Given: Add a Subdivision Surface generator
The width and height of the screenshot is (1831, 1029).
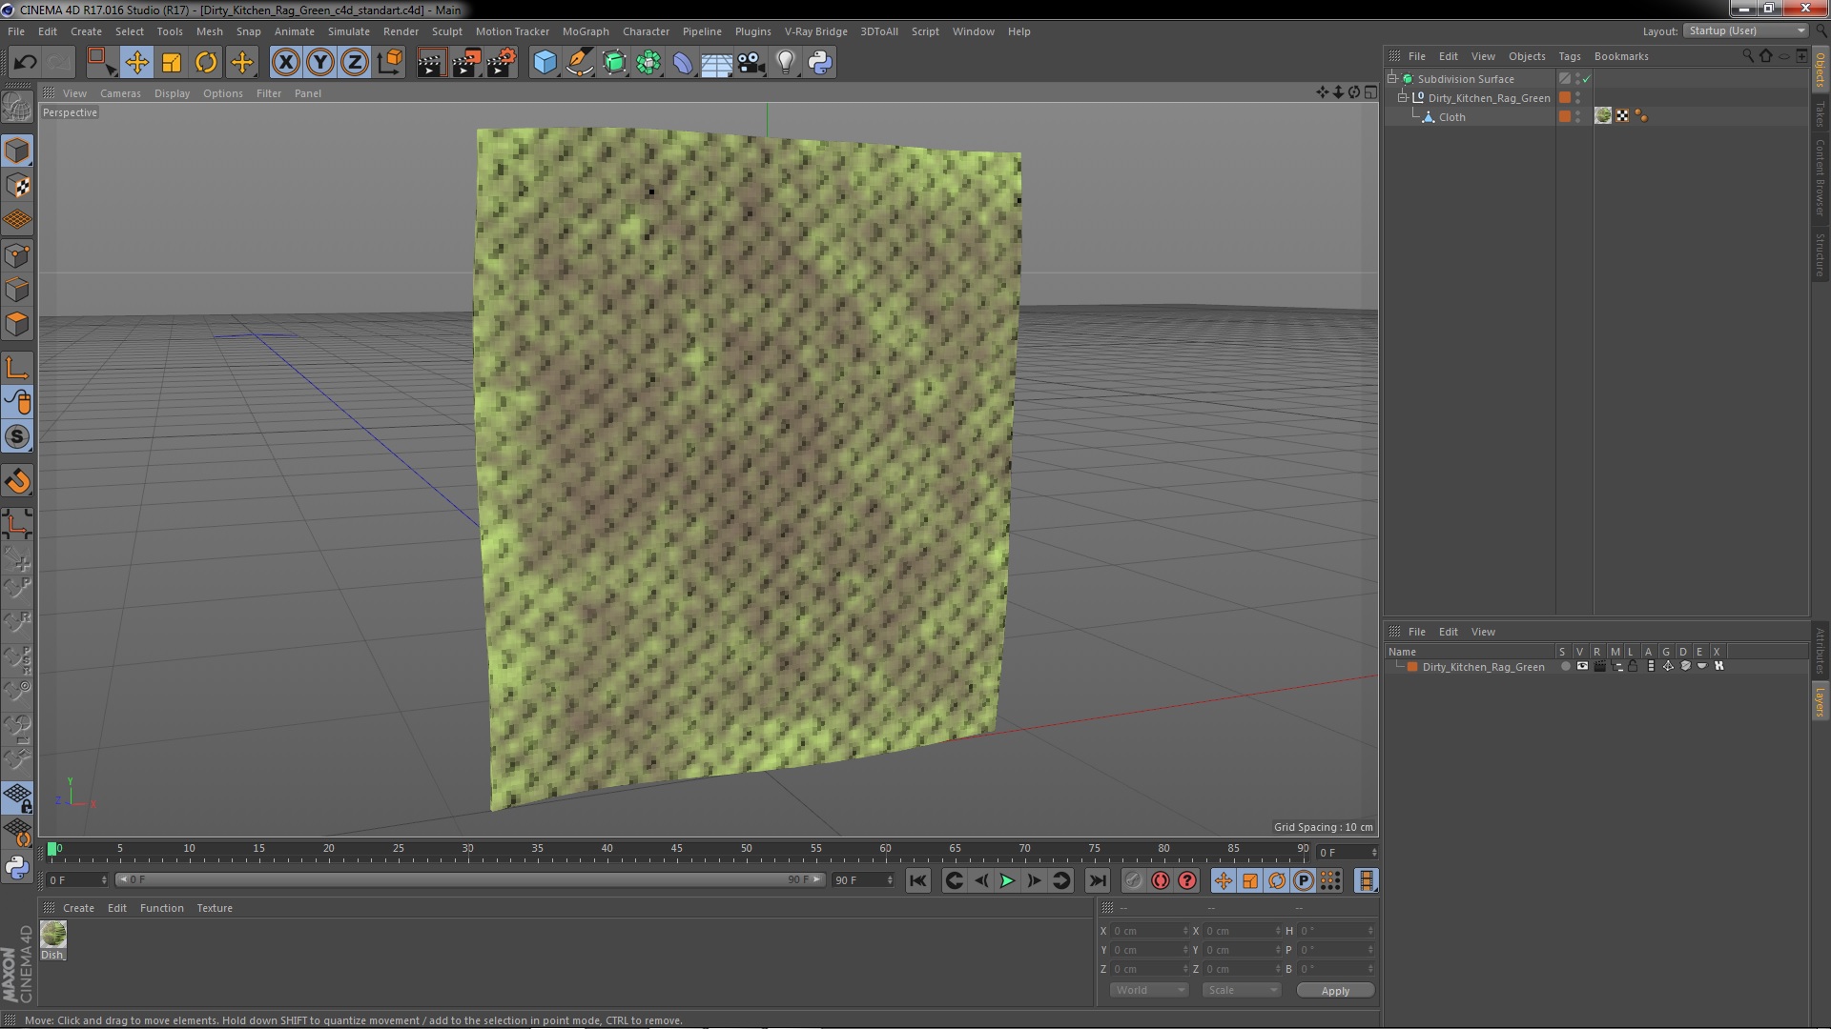Looking at the screenshot, I should (x=614, y=63).
